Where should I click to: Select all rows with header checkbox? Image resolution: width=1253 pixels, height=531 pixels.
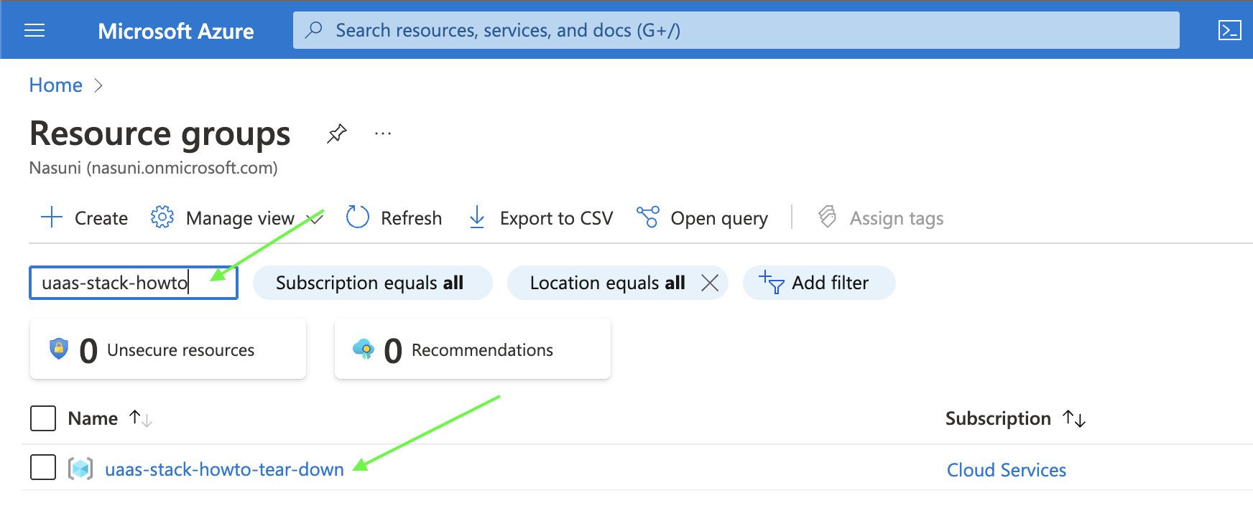(43, 418)
